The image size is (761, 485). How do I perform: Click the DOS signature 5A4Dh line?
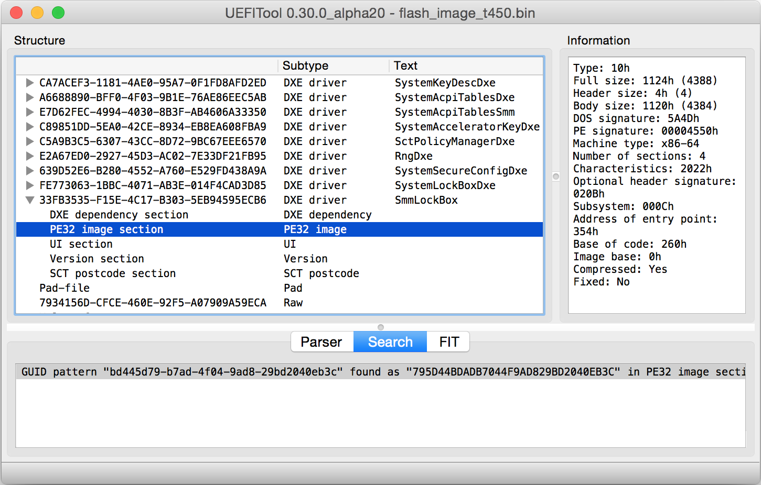coord(636,118)
